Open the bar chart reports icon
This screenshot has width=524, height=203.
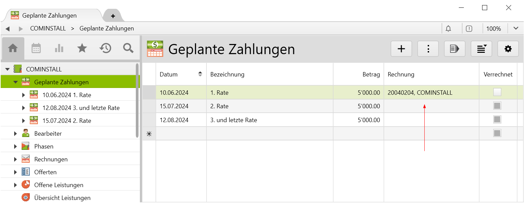[x=59, y=48]
